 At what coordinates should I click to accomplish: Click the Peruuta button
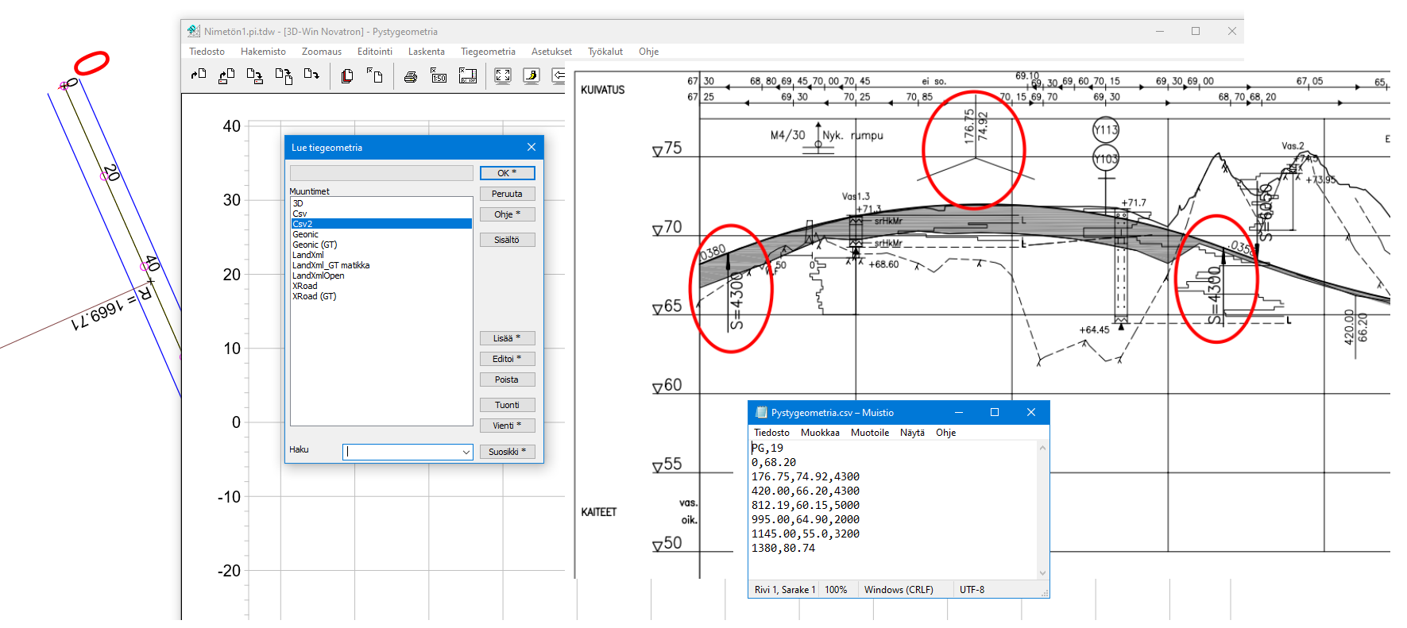507,194
